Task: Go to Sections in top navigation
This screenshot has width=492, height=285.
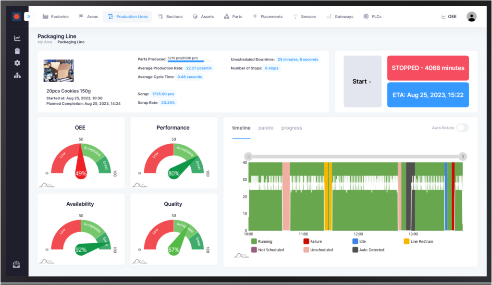Action: point(170,17)
